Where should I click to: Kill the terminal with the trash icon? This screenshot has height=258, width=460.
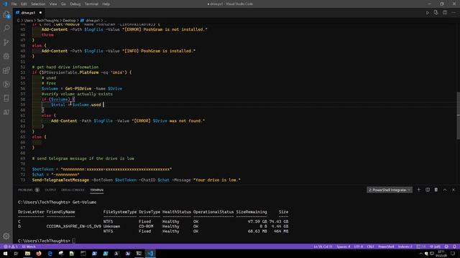[x=436, y=190]
